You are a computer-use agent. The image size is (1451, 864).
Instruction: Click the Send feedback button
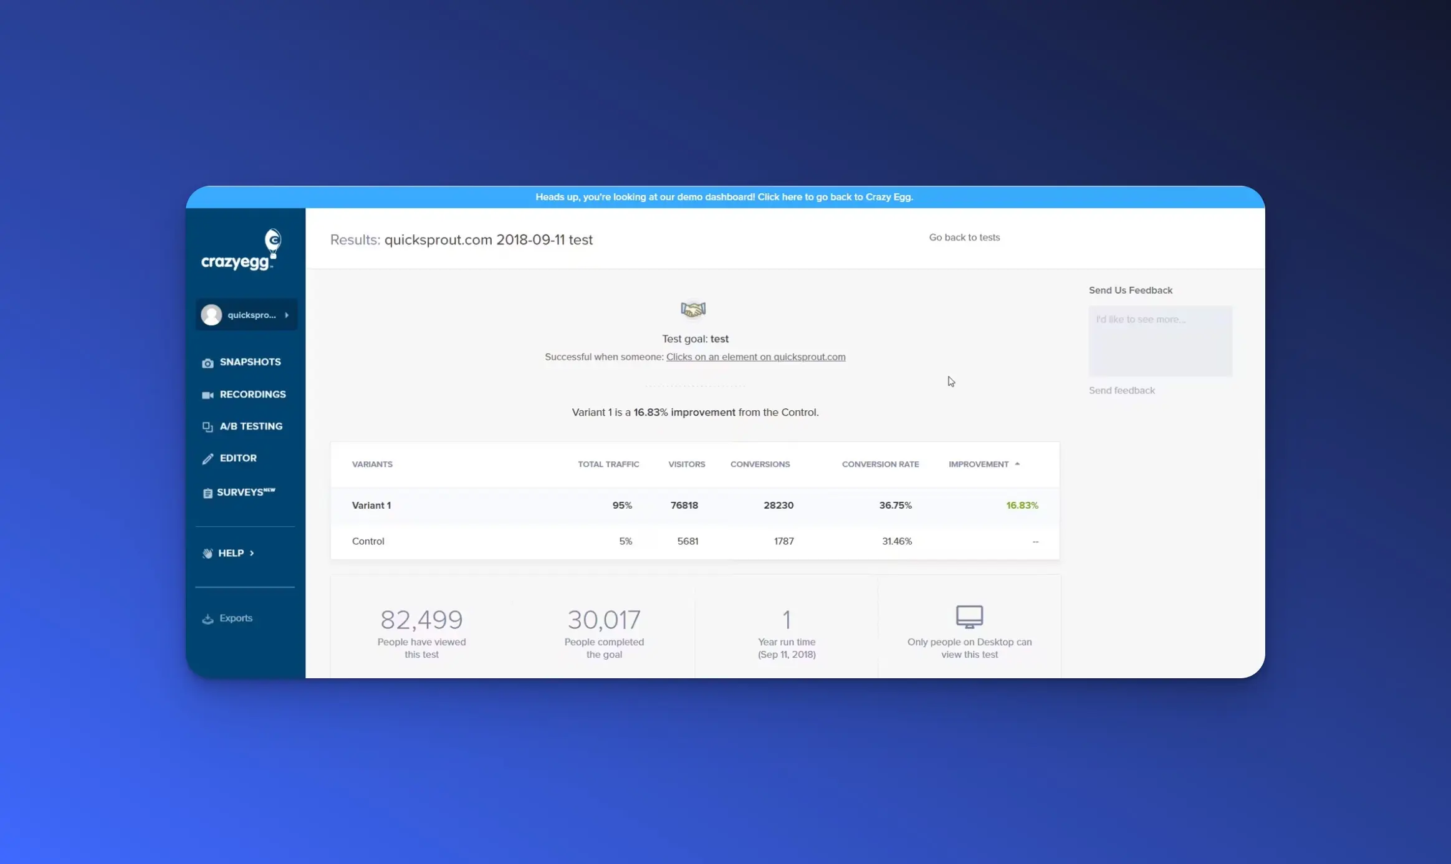click(x=1121, y=390)
